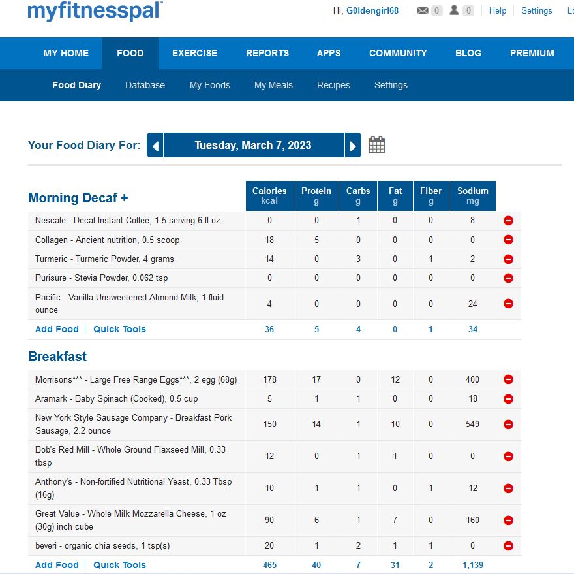The height and width of the screenshot is (574, 574).
Task: Open Quick Tools for Breakfast
Action: point(119,565)
